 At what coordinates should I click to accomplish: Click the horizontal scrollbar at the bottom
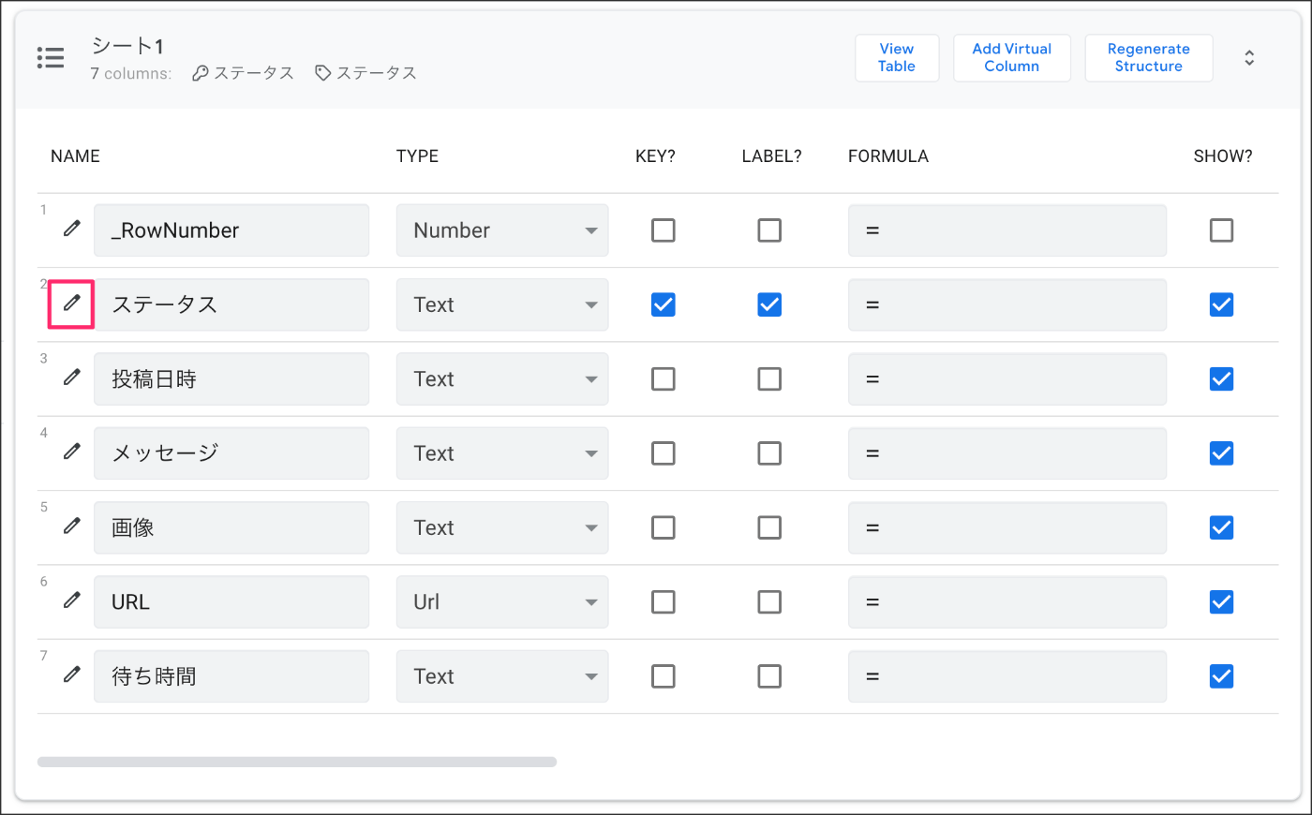[297, 762]
